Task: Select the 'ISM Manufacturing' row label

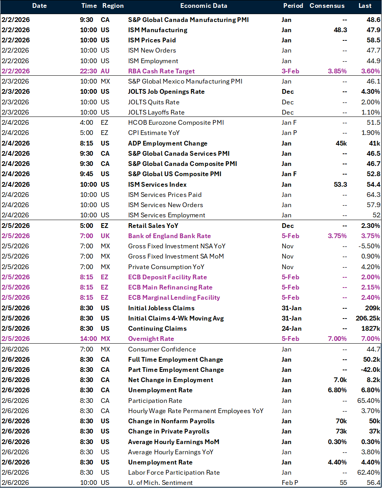Action: point(158,30)
